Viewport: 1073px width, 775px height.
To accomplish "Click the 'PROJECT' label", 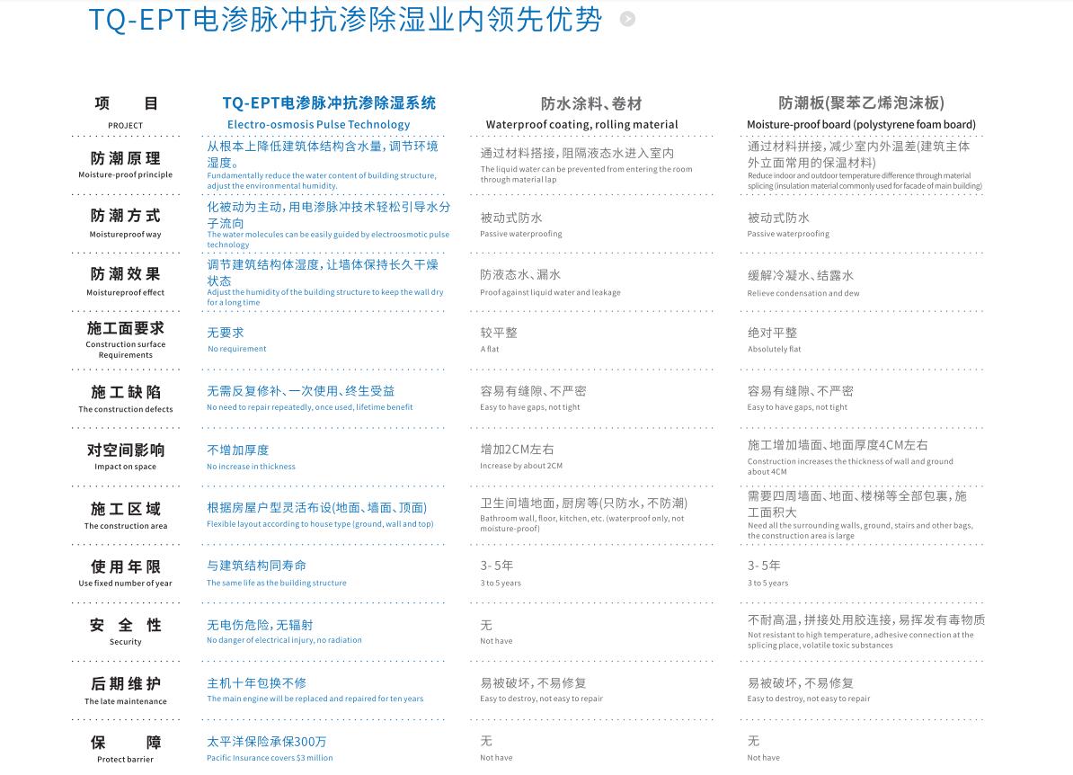I will tap(125, 125).
